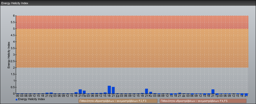Click the bar directly above the Κυ label

click(151, 93)
